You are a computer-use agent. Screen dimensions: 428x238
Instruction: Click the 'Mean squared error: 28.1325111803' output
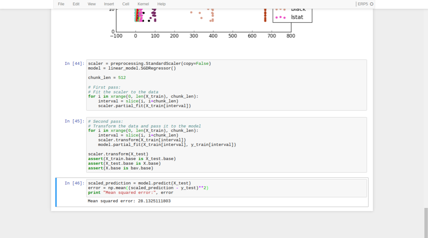(129, 201)
